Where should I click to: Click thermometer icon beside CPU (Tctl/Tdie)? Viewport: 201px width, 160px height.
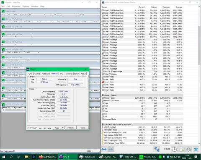(x=103, y=127)
